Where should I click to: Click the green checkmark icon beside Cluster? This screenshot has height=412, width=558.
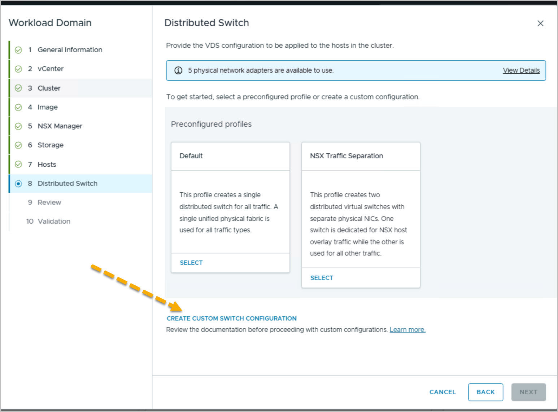18,88
